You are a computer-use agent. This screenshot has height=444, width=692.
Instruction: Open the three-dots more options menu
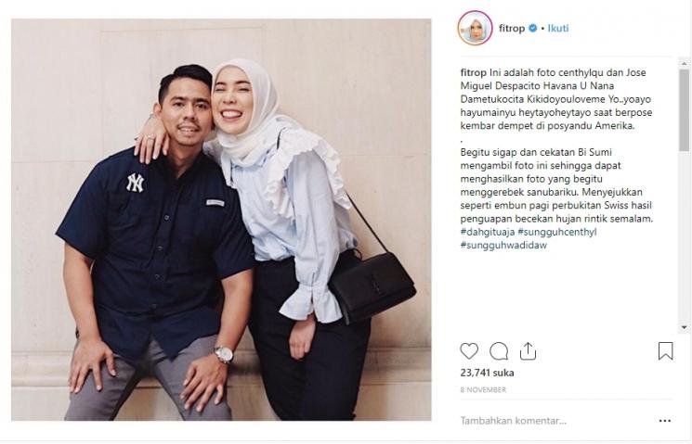coord(665,421)
